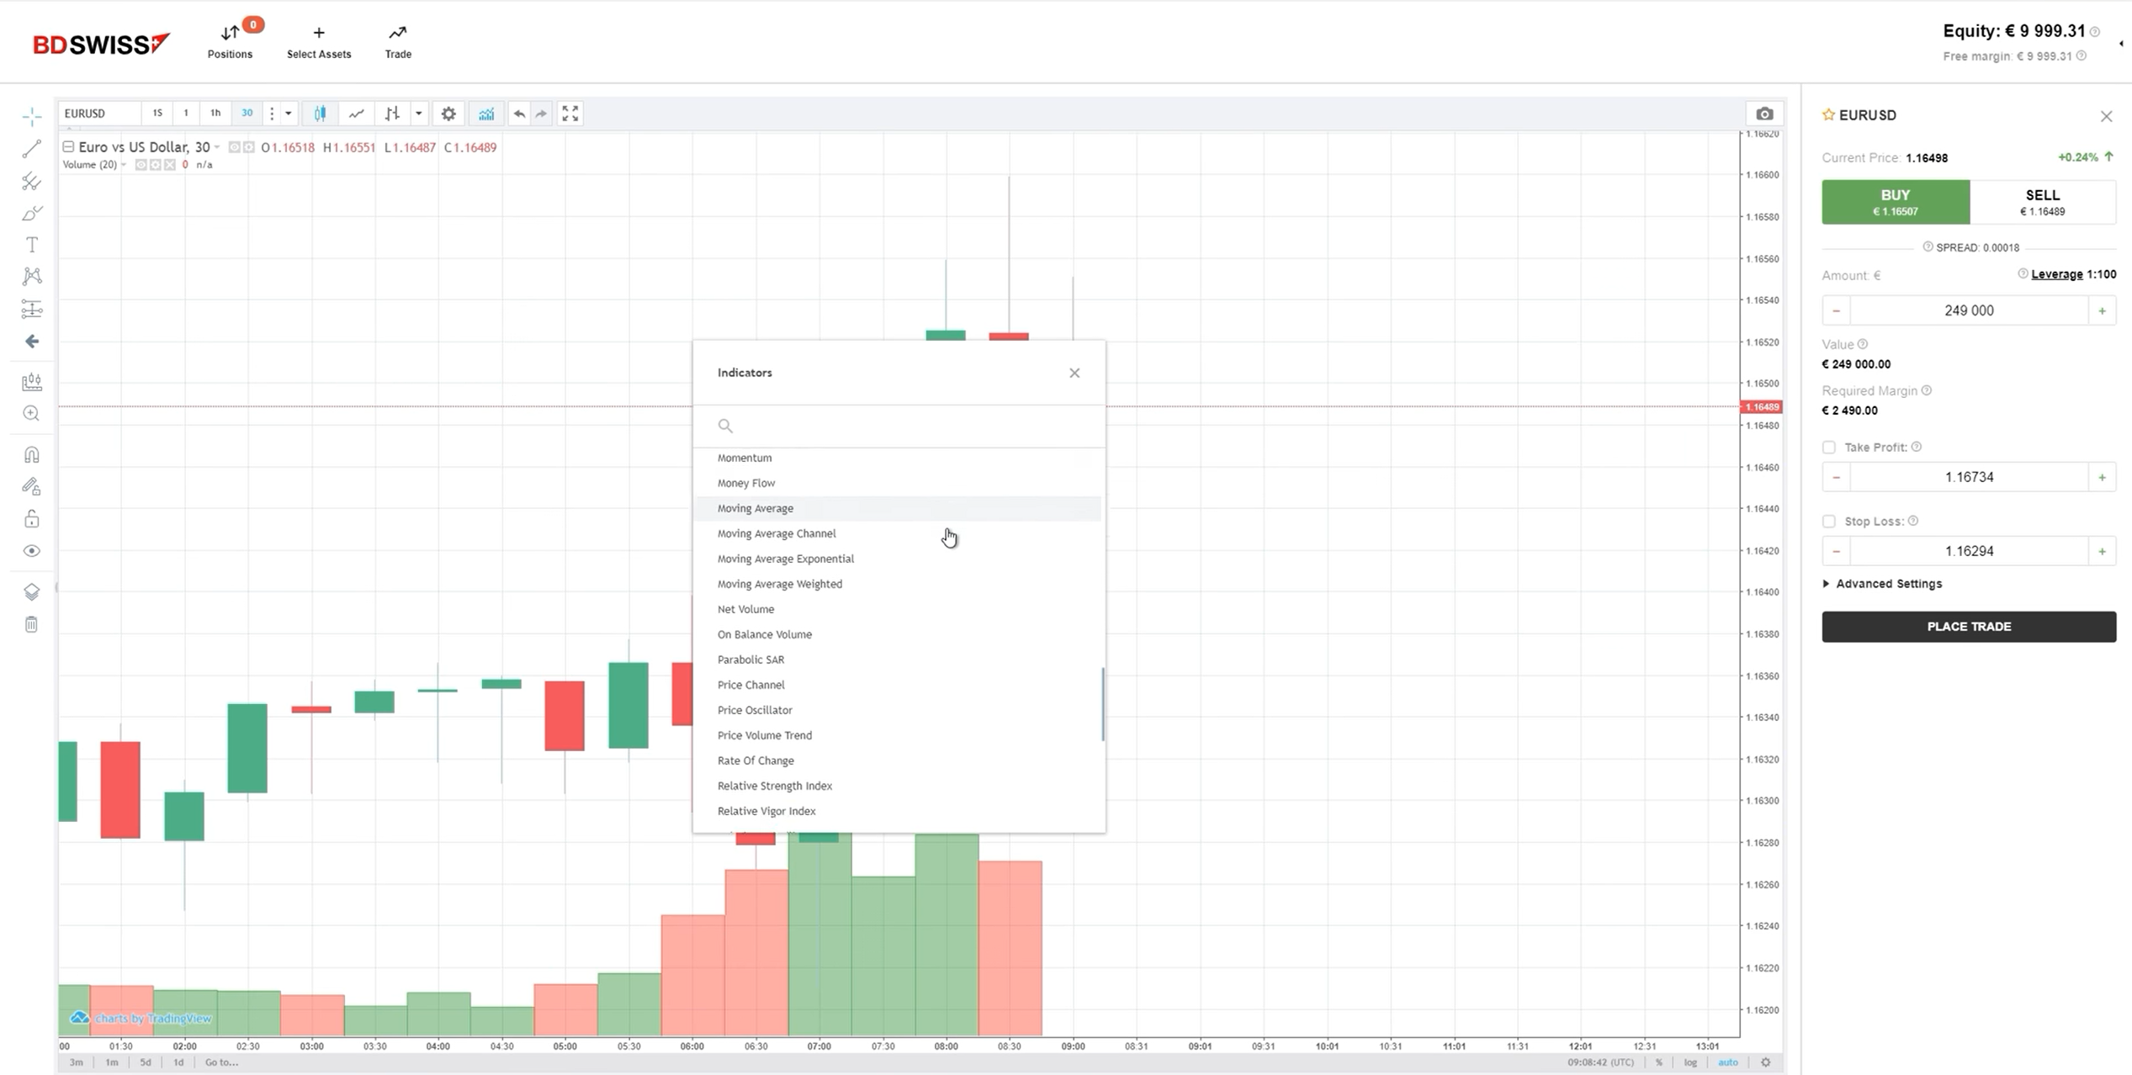Viewport: 2132px width, 1075px height.
Task: Toggle lock all drawing tools
Action: pyautogui.click(x=32, y=519)
